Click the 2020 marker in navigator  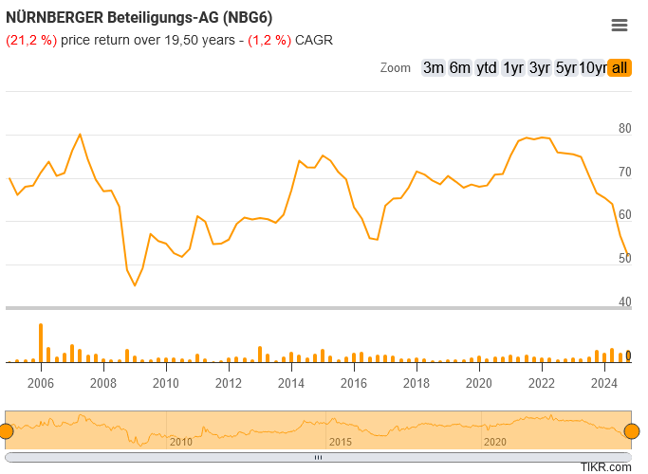(x=495, y=442)
